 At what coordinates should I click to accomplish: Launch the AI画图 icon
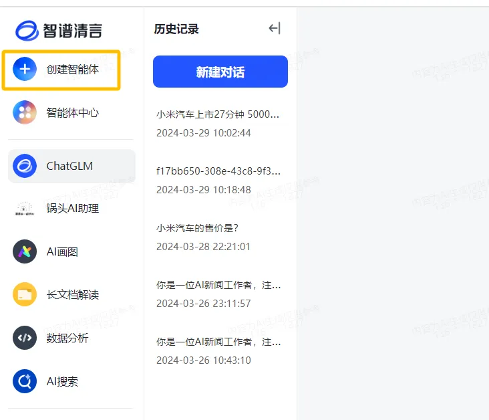(25, 251)
